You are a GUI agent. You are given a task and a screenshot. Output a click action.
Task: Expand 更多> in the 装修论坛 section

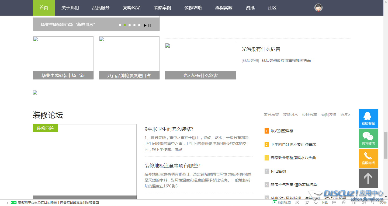coord(345,115)
